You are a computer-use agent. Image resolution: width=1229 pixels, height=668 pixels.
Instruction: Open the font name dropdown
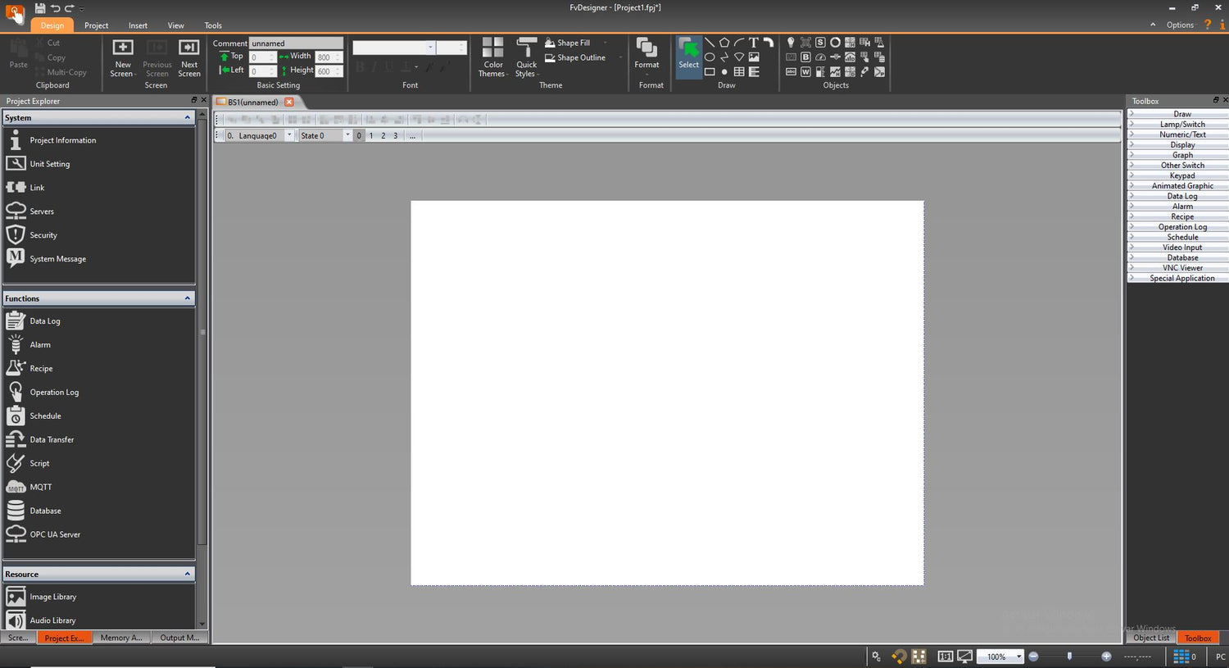click(430, 48)
